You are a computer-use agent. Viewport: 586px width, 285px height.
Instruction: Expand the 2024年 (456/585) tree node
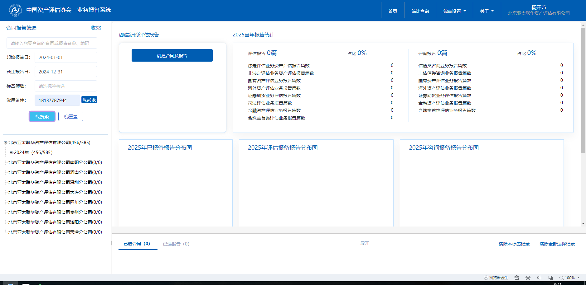(x=11, y=152)
